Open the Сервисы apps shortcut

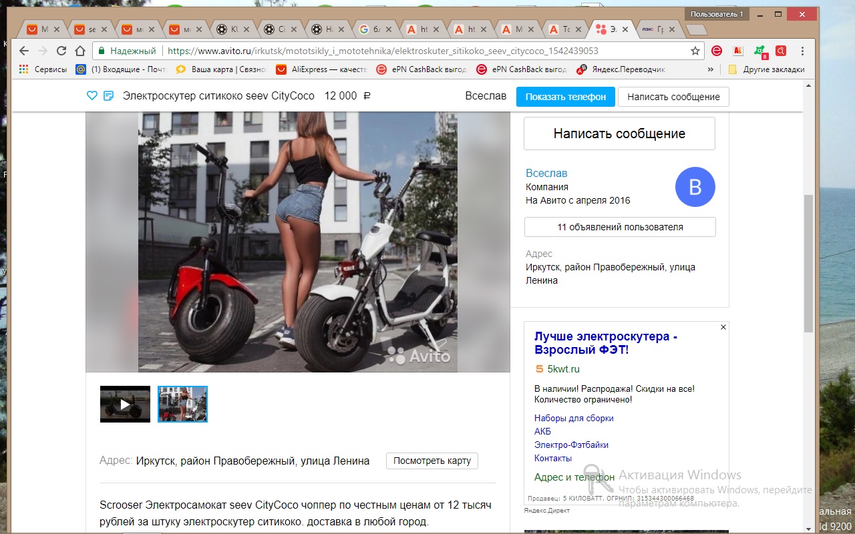point(43,69)
